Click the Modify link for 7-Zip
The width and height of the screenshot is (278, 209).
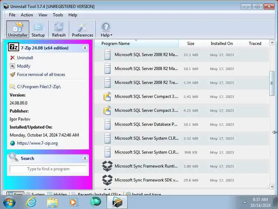(24, 66)
